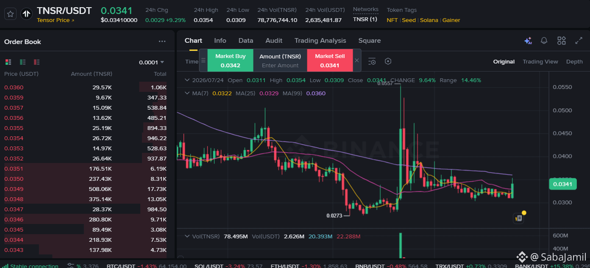590x268 pixels.
Task: Open the chart layout grid icon
Action: [562, 41]
